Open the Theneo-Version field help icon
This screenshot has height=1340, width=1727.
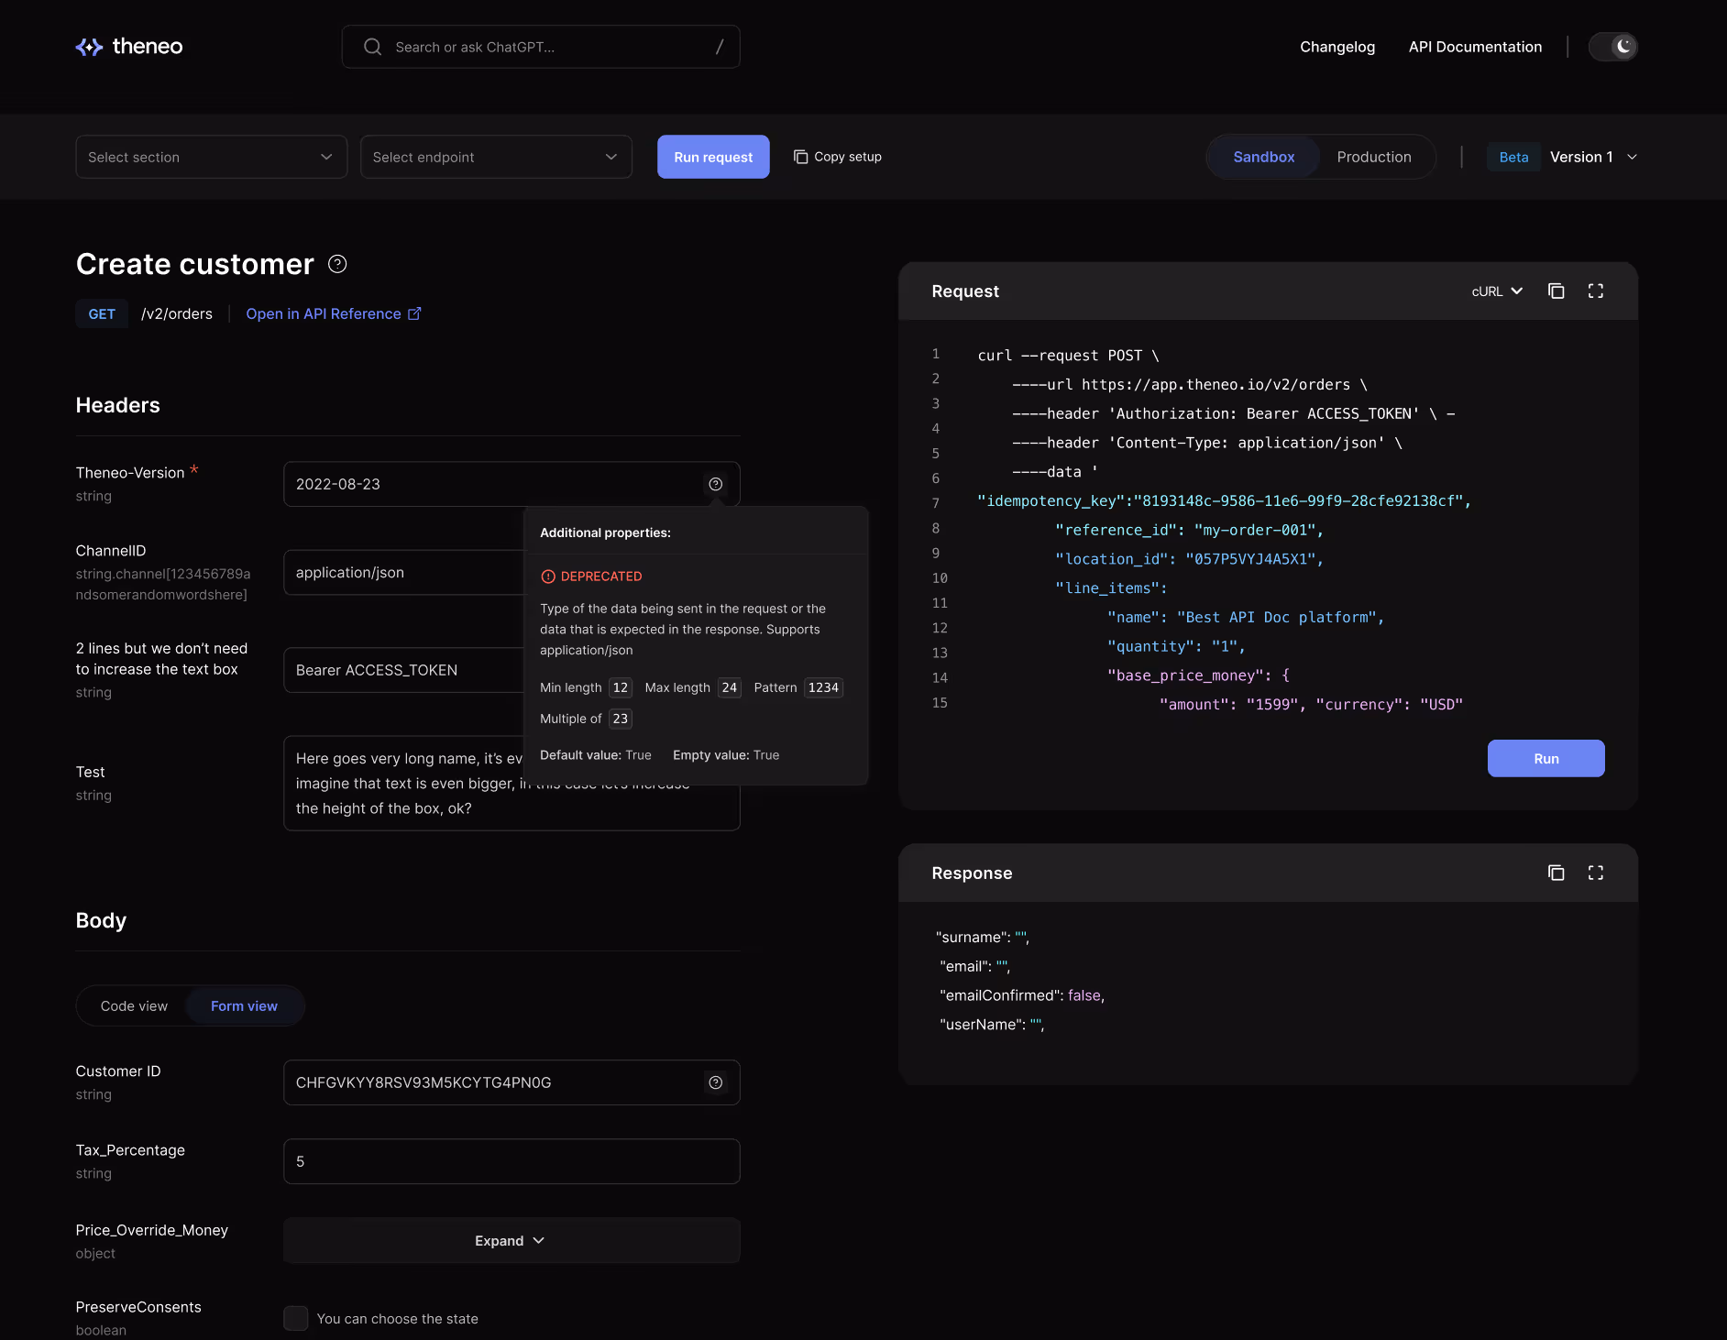715,484
